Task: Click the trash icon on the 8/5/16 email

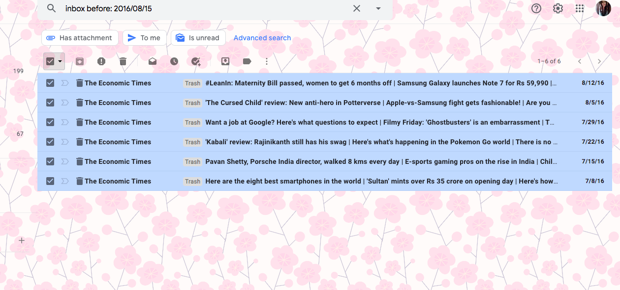Action: click(79, 103)
